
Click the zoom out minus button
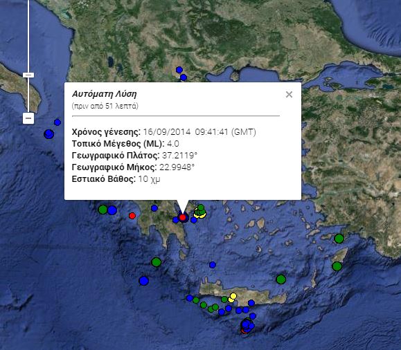click(28, 118)
